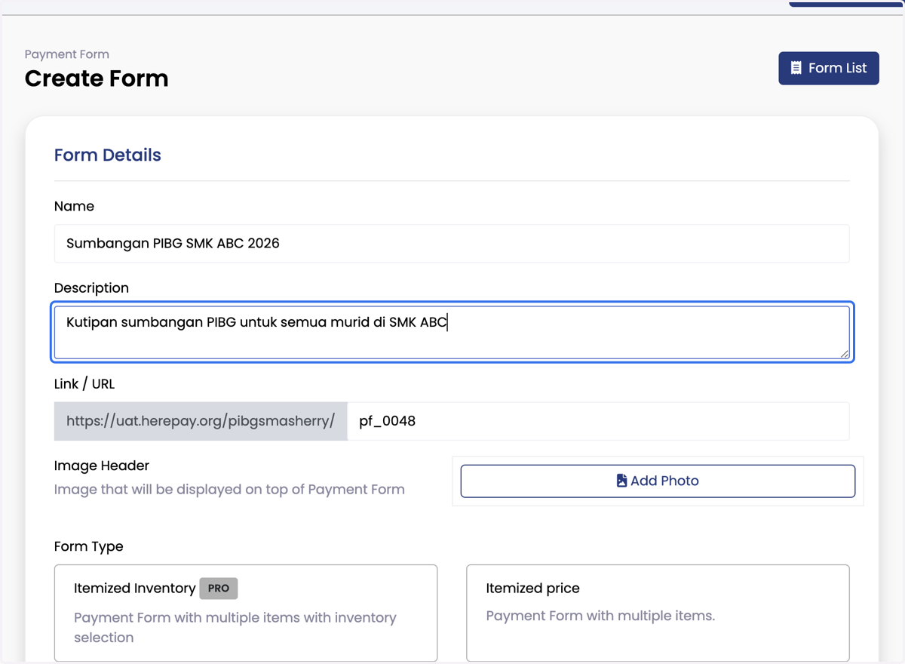Click the Add Photo button

click(x=658, y=481)
